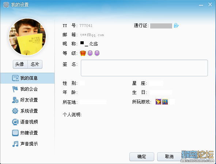Open 我的信息 section in sidebar
216x164 pixels.
coord(27,78)
